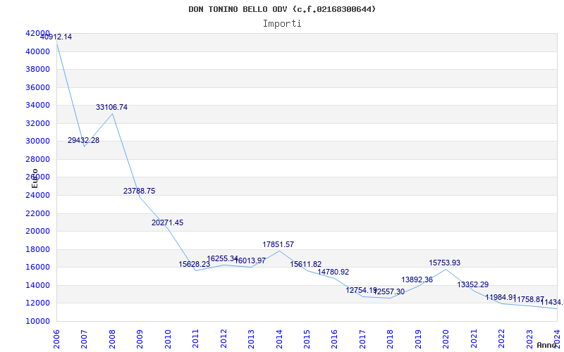Select data label 15628.23
Viewport: 564px width, 352px height.
pos(195,265)
